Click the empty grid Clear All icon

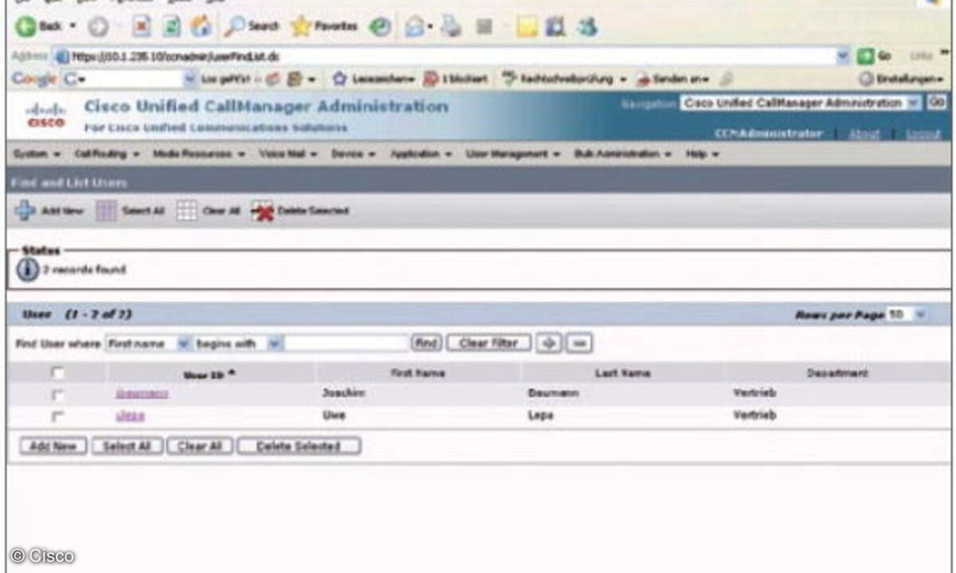coord(186,211)
